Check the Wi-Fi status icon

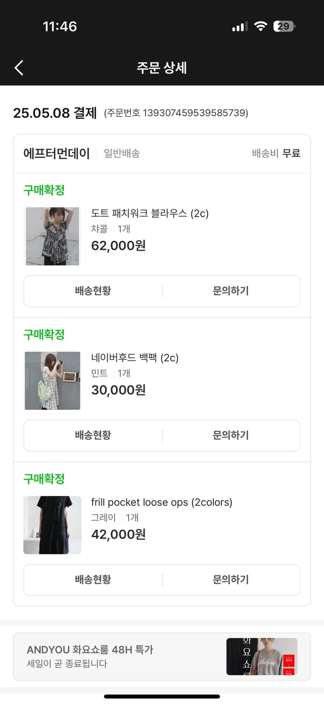[261, 26]
